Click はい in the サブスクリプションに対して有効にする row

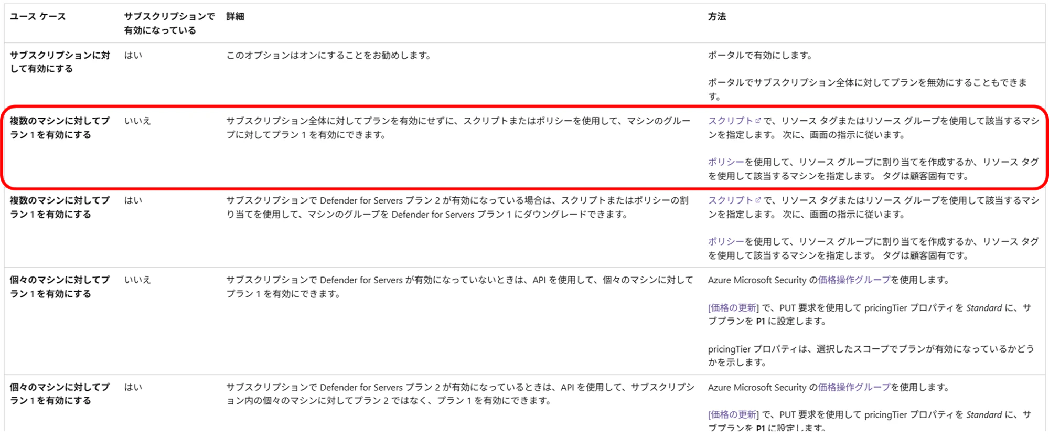point(133,55)
